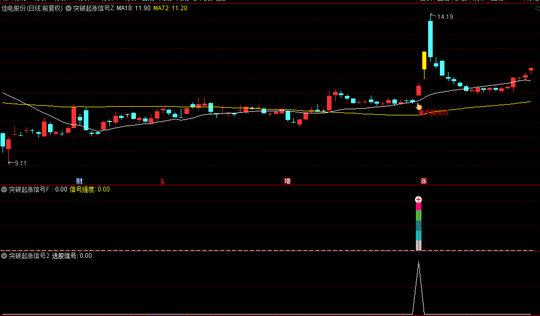Click the red S marker on the timeline

(x=162, y=182)
